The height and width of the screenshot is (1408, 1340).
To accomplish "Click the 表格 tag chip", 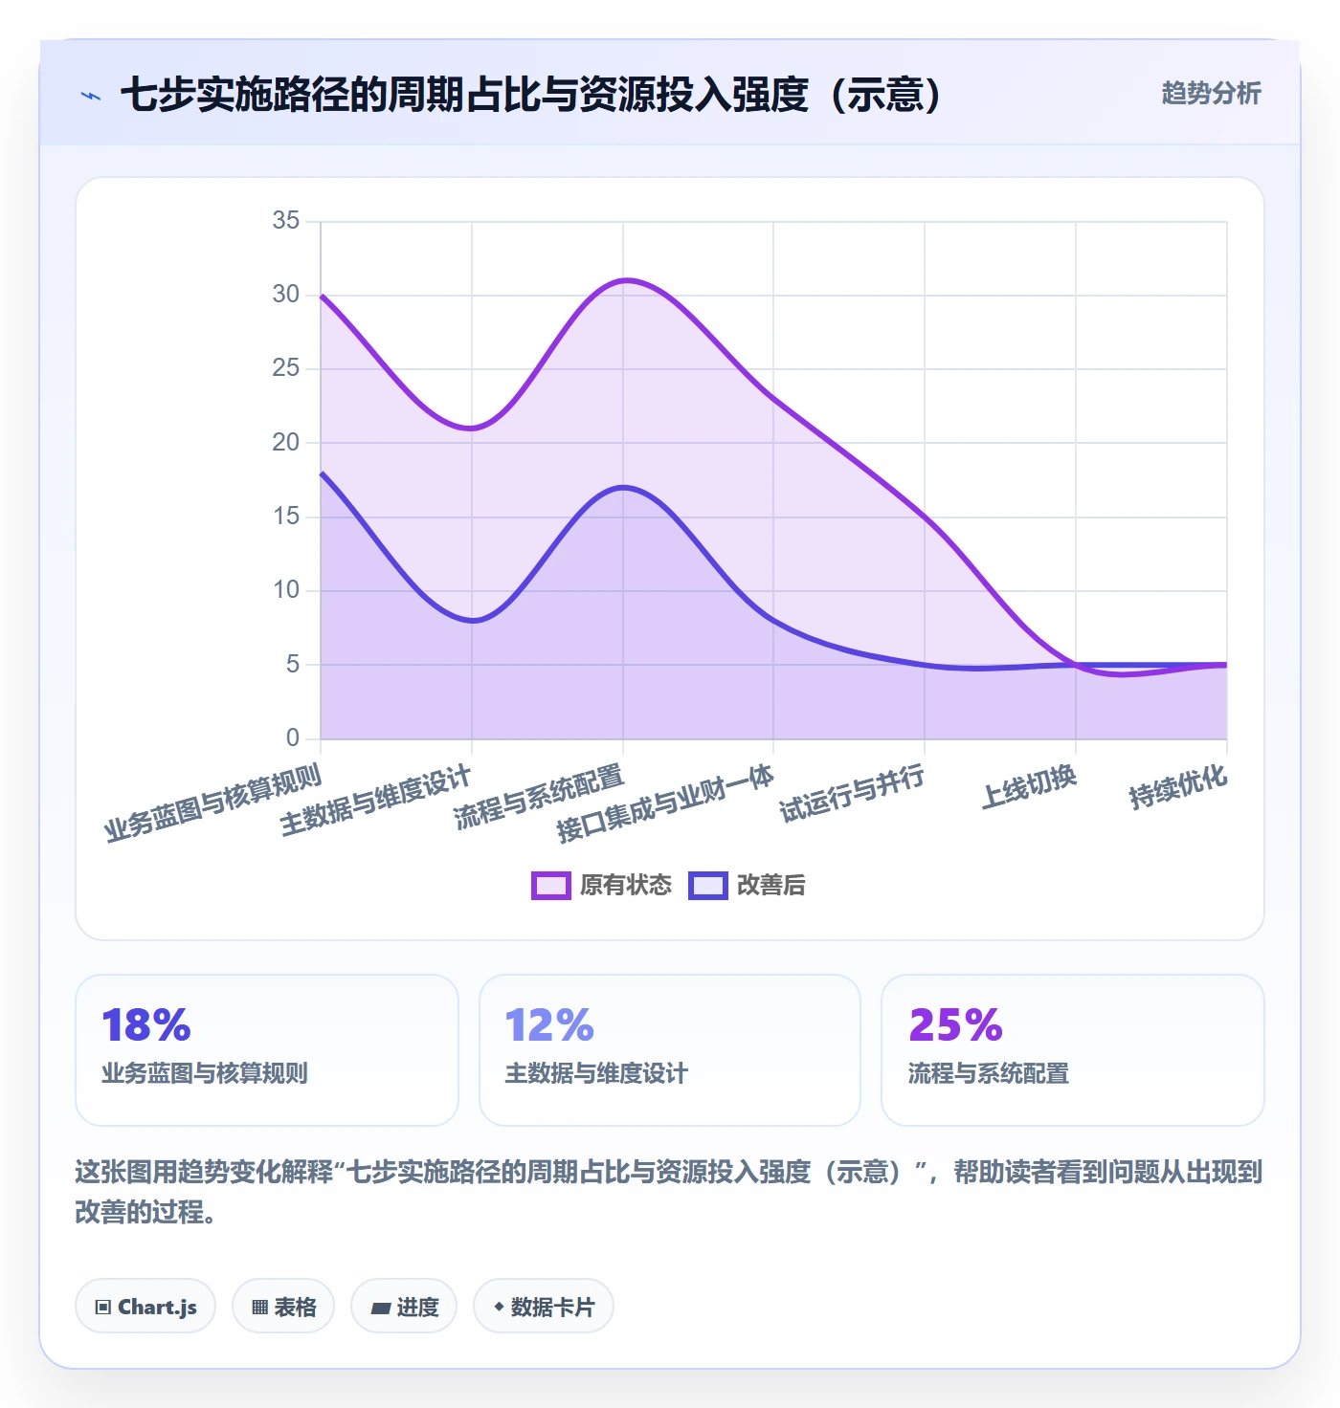I will [283, 1306].
